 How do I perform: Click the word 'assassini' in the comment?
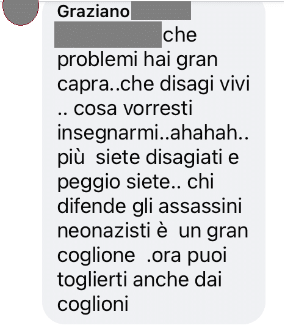click(200, 207)
